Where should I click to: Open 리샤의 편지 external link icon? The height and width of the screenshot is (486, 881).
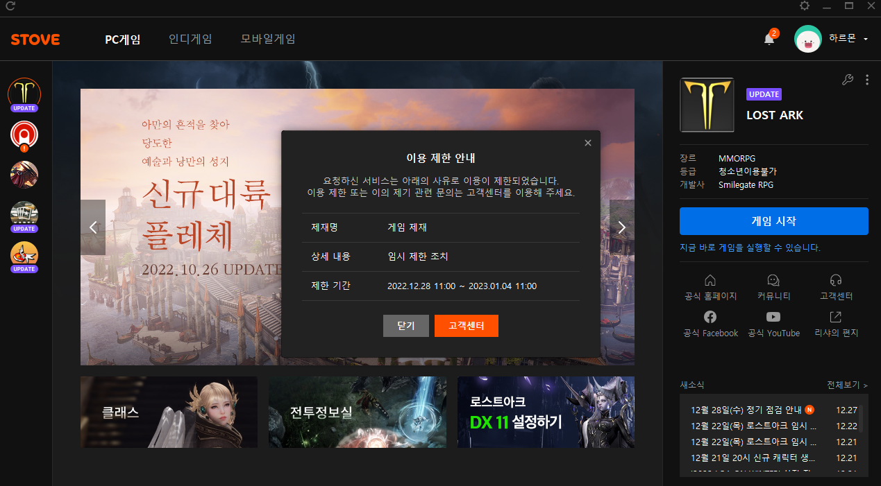[836, 318]
